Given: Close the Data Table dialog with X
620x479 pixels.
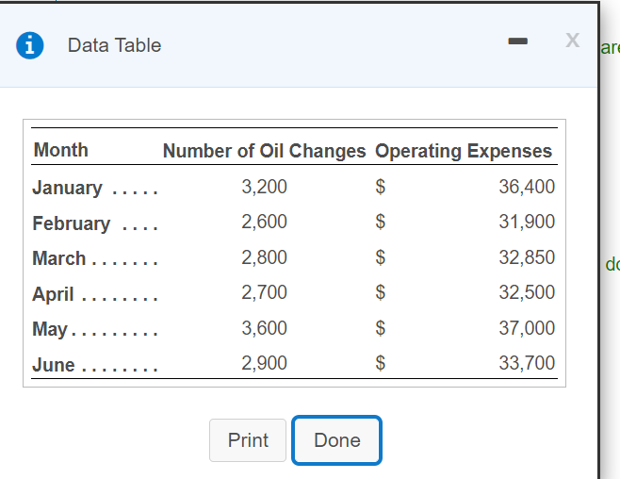Looking at the screenshot, I should pos(572,40).
